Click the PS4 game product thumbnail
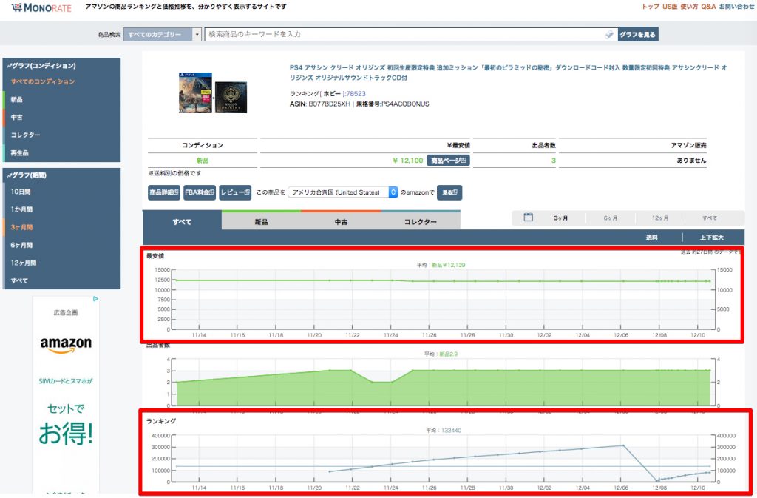 point(212,92)
